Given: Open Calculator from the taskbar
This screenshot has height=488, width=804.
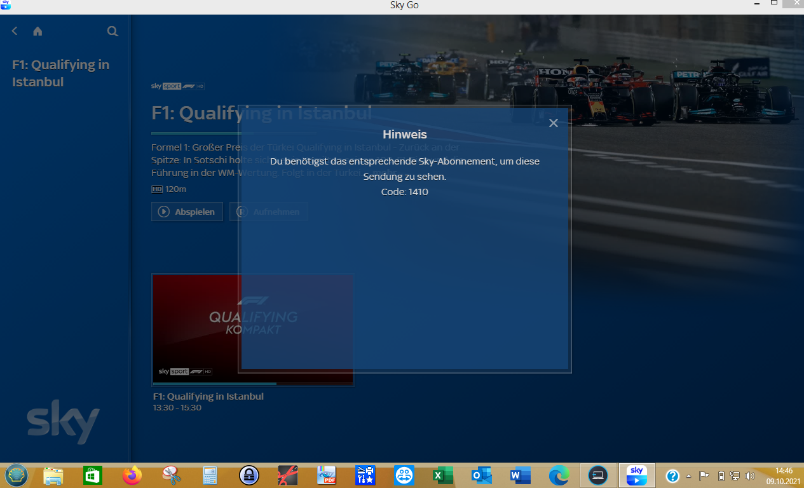Looking at the screenshot, I should [x=210, y=475].
